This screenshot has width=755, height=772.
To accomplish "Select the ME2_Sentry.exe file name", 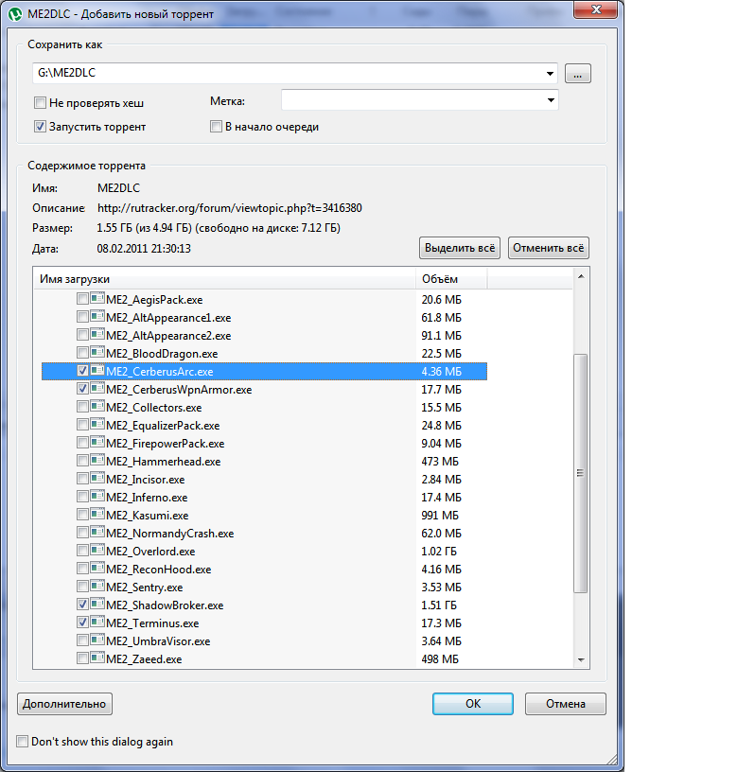I will tap(145, 588).
